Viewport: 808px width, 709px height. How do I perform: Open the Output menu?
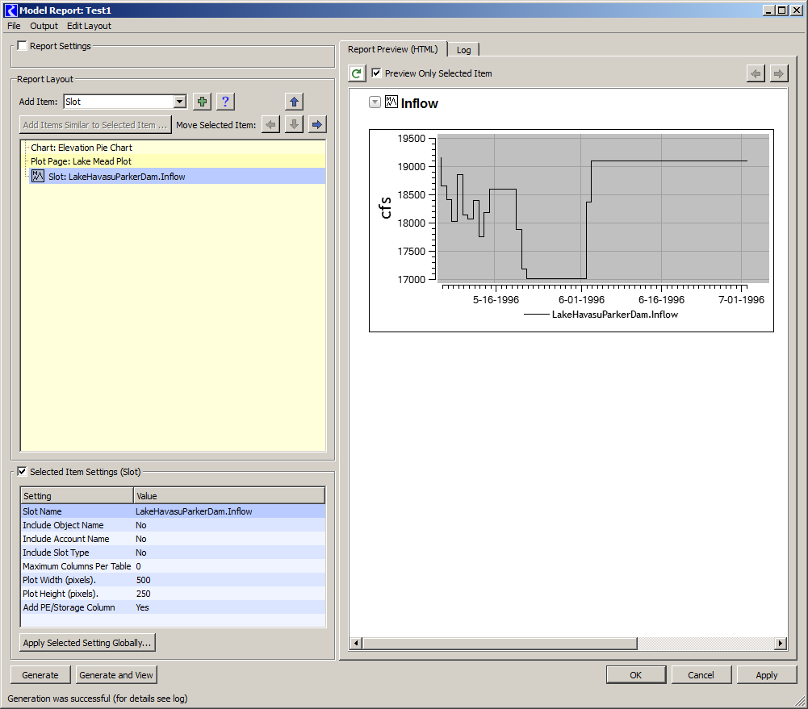[x=44, y=26]
